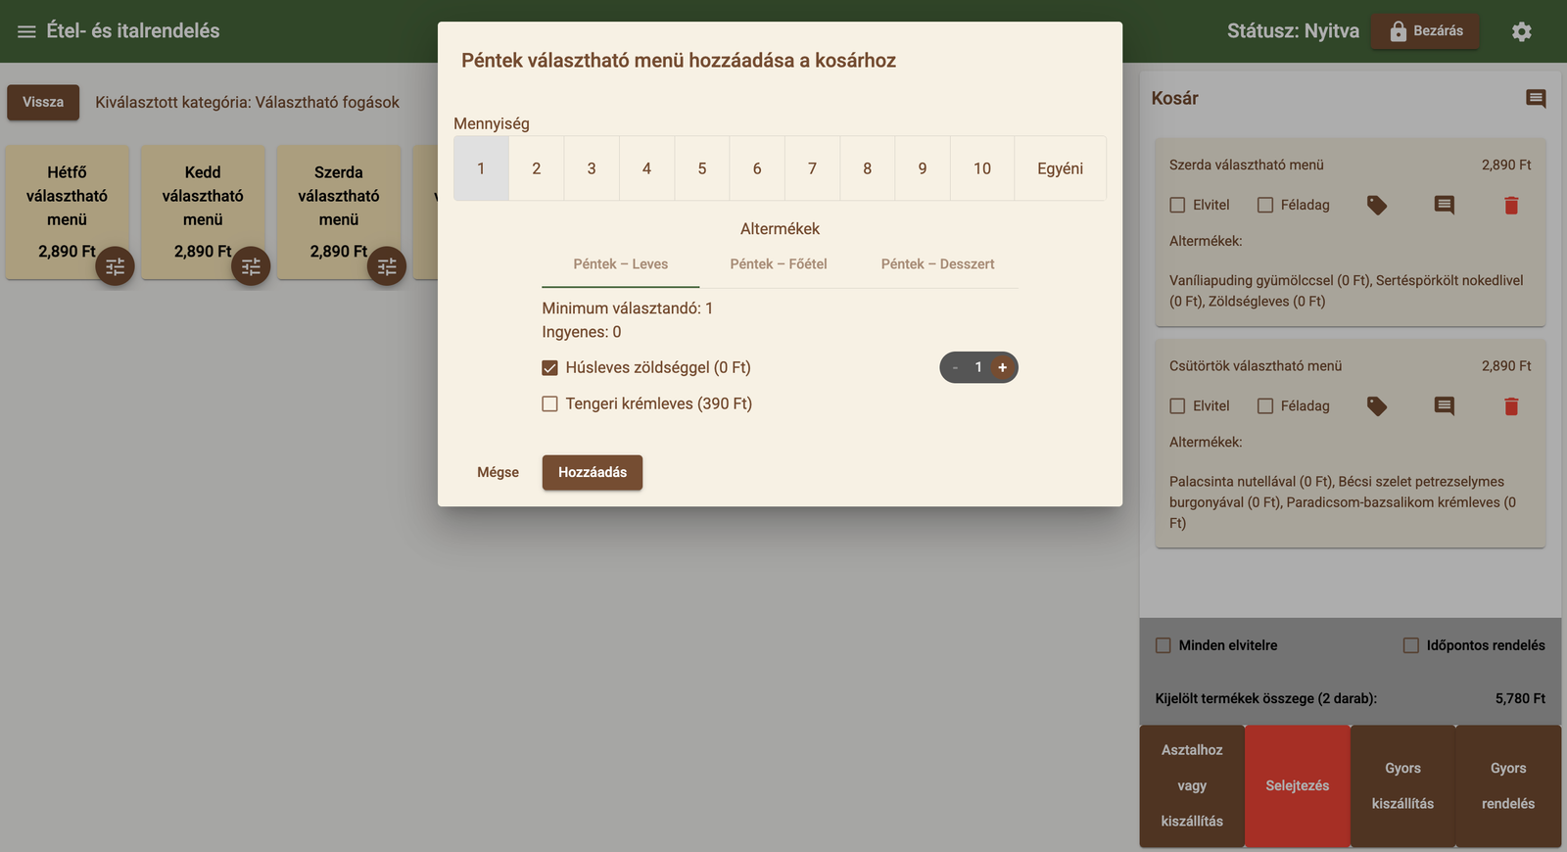Open cart comment icon beside Kosár
Viewport: 1567px width, 852px height.
[1536, 98]
